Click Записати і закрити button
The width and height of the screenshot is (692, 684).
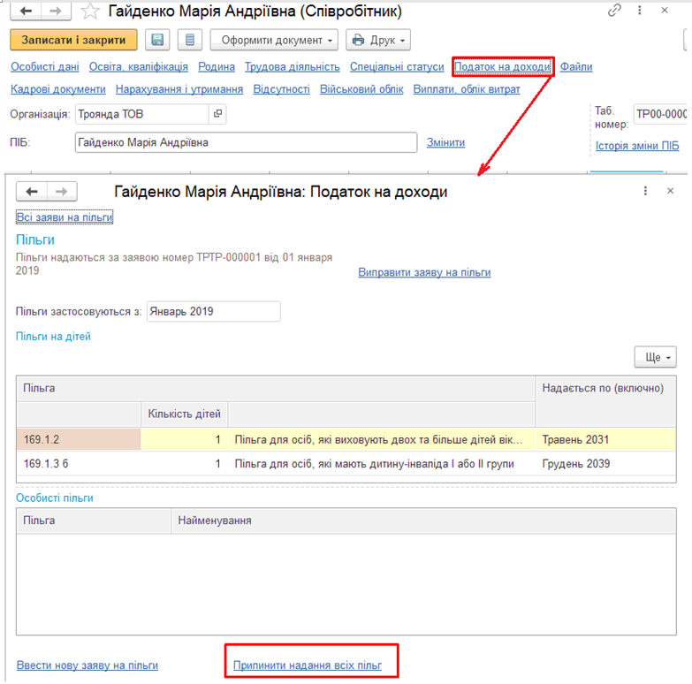click(73, 40)
